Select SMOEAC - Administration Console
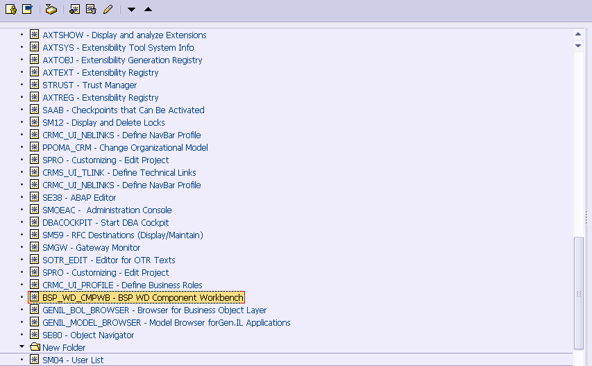 point(107,210)
